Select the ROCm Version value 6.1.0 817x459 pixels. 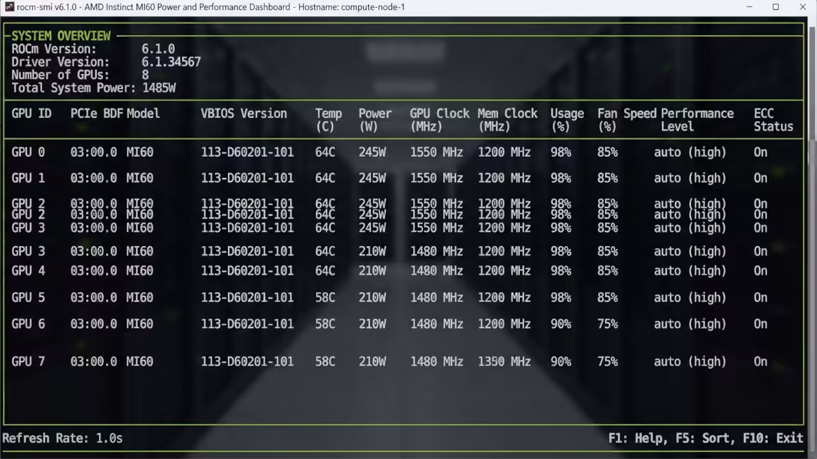pos(158,49)
